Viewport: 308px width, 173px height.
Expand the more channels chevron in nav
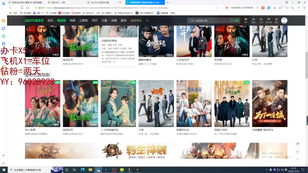[x=147, y=20]
